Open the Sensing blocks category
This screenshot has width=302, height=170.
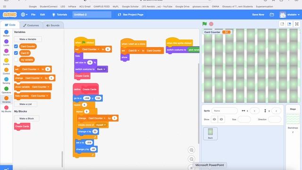(x=6, y=80)
